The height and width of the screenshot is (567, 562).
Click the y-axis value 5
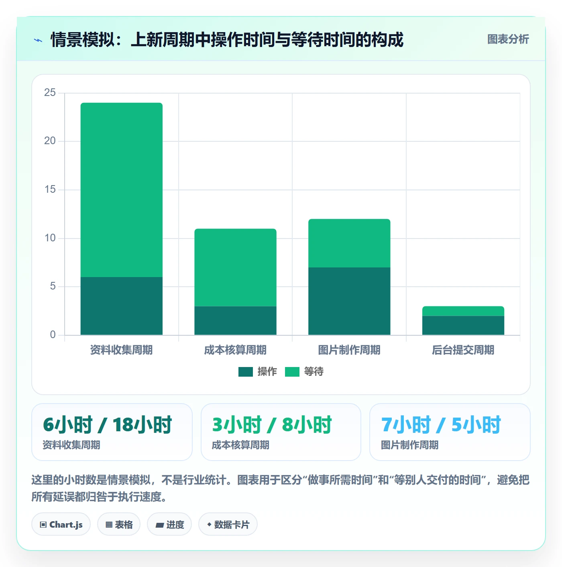(x=53, y=286)
